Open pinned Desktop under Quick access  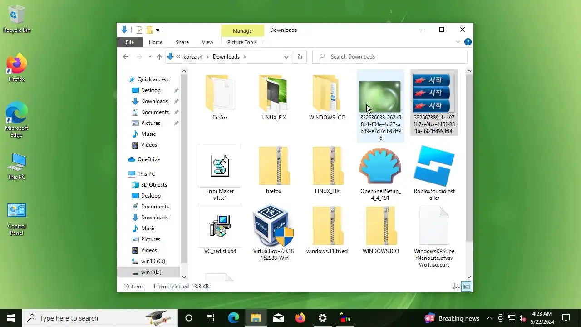coord(151,90)
